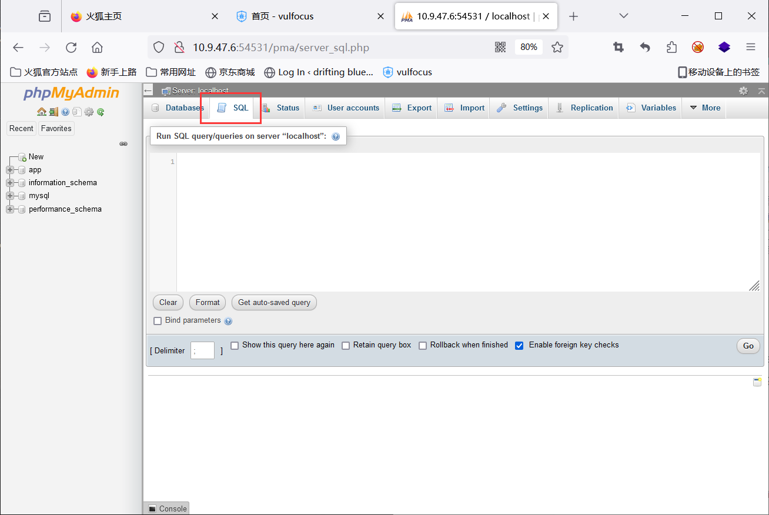Click the insecure connection lock icon

point(179,47)
